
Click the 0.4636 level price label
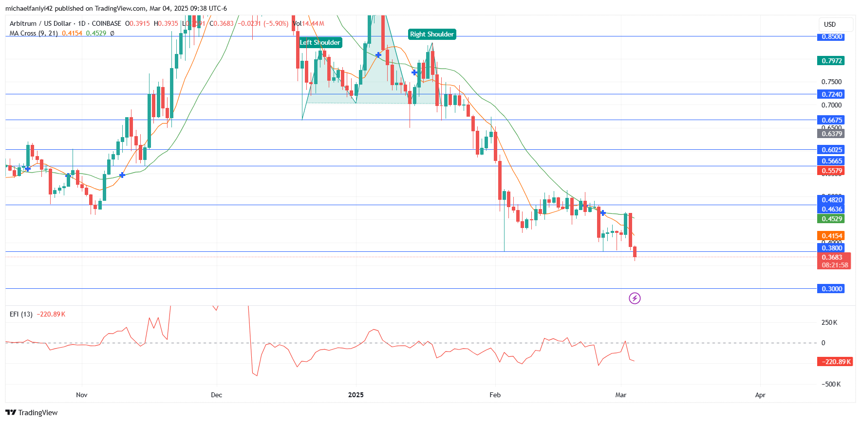coord(832,209)
